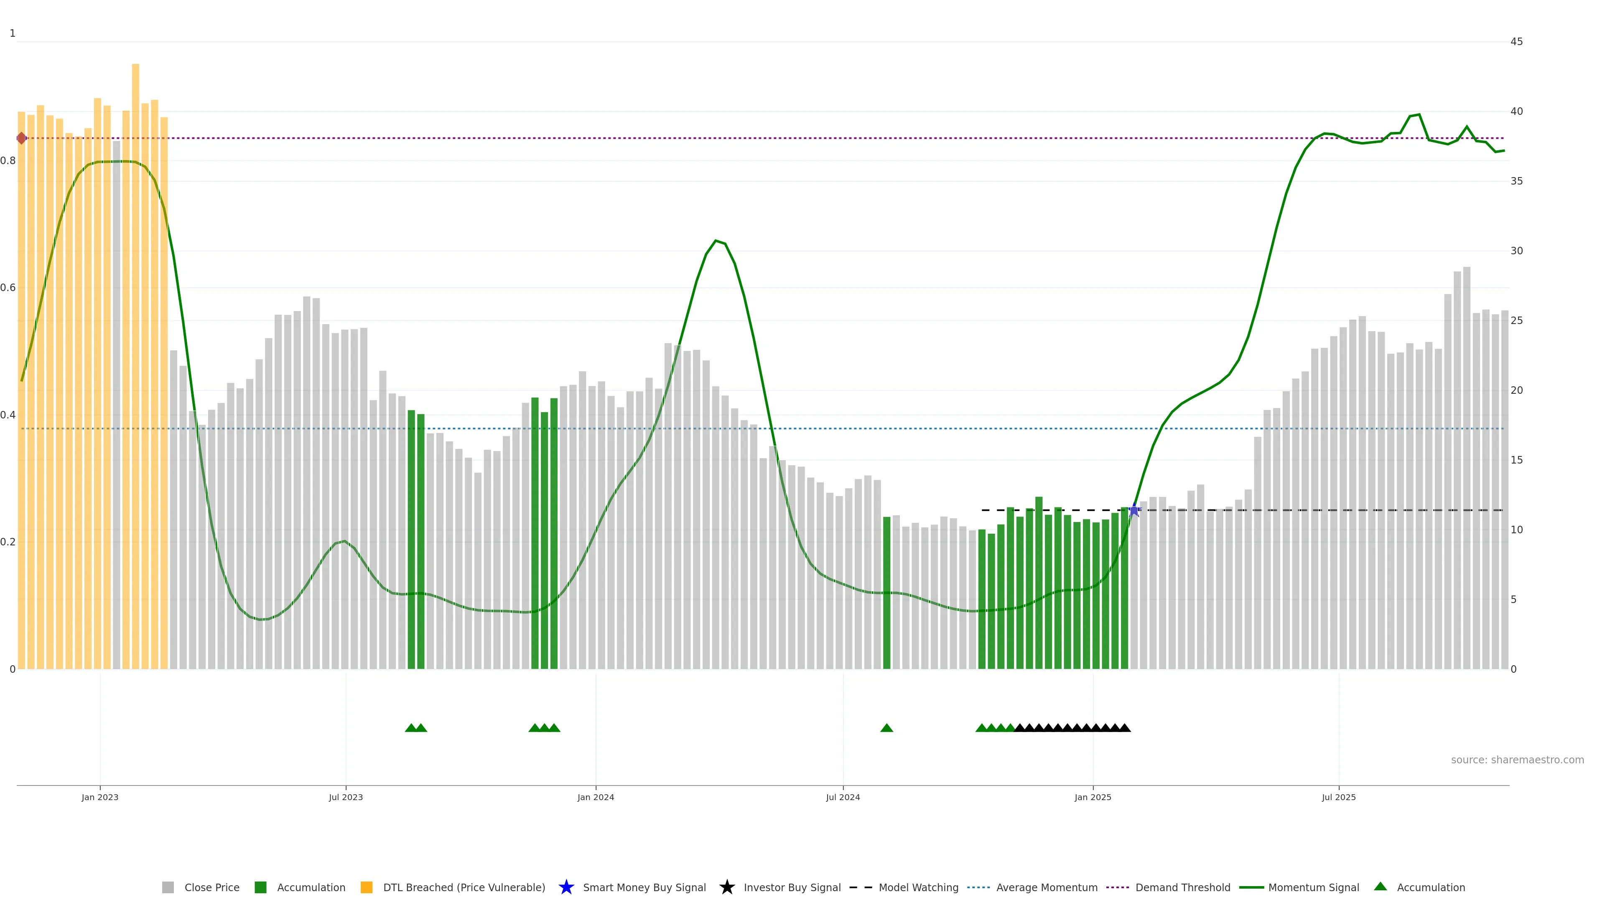Screen dimensions: 1605x902
Task: Click first accumulation triangle after Jul 2023
Action: [x=411, y=728]
